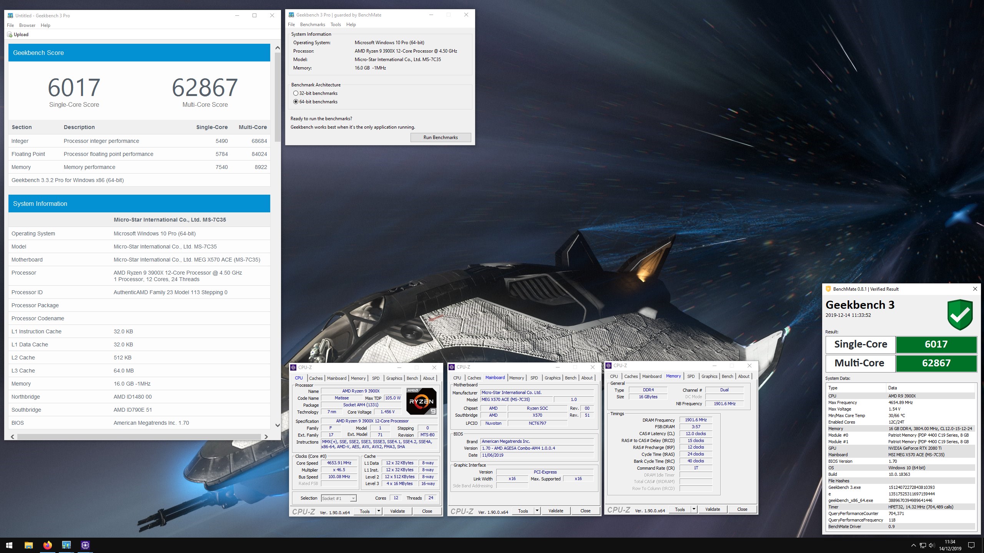Click Close button in Mainboard CPU-Z window
The image size is (984, 553).
coord(585,511)
